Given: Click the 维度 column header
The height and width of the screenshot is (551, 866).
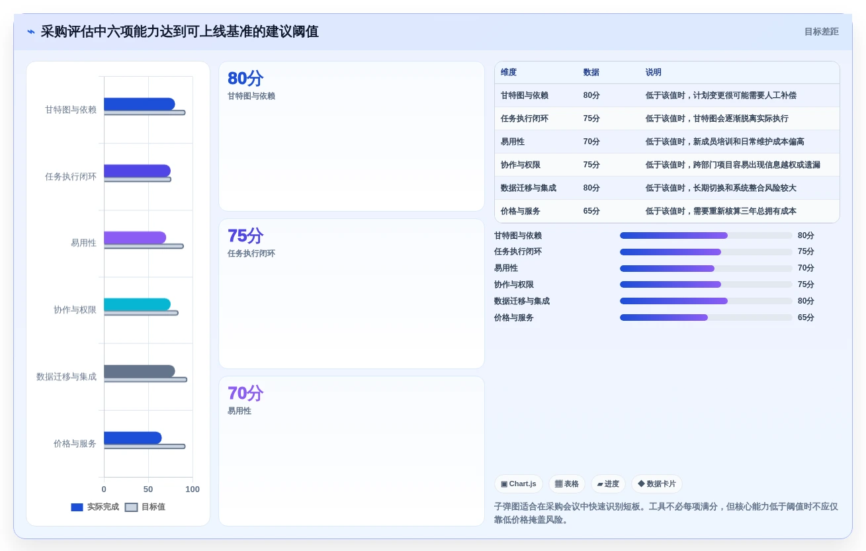Looking at the screenshot, I should coord(509,72).
